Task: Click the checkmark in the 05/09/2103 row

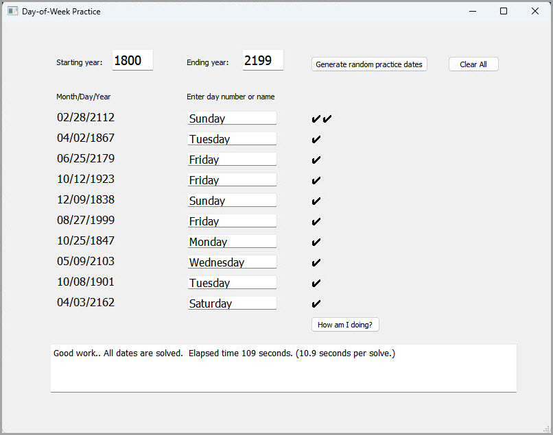Action: pos(316,263)
